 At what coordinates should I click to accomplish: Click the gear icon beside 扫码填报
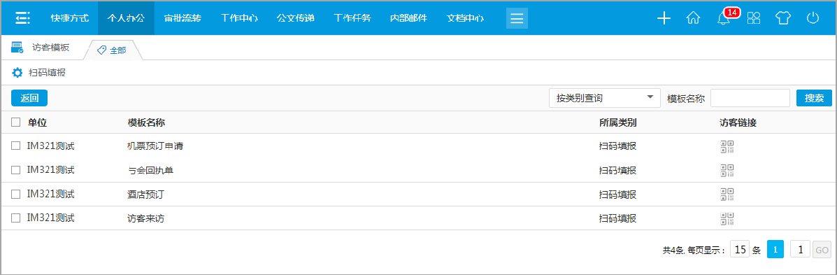click(x=17, y=73)
